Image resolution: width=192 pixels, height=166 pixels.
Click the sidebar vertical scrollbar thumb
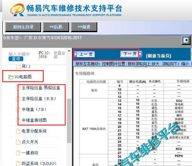pyautogui.click(x=69, y=121)
